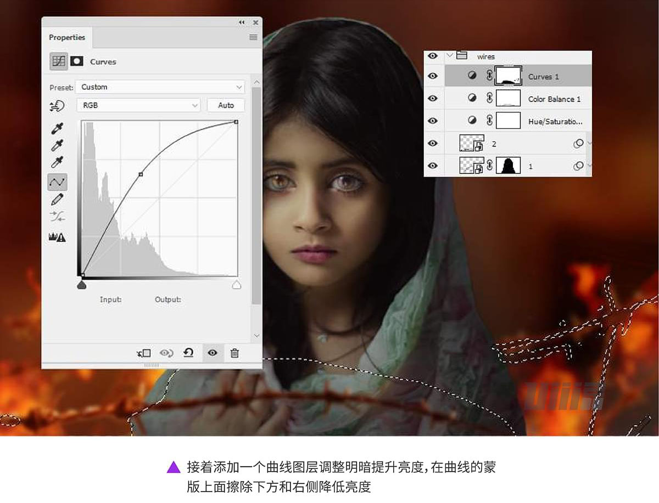Viewport: 659px width, 503px height.
Task: Click the Color Balance 1 adjustment icon
Action: [472, 99]
